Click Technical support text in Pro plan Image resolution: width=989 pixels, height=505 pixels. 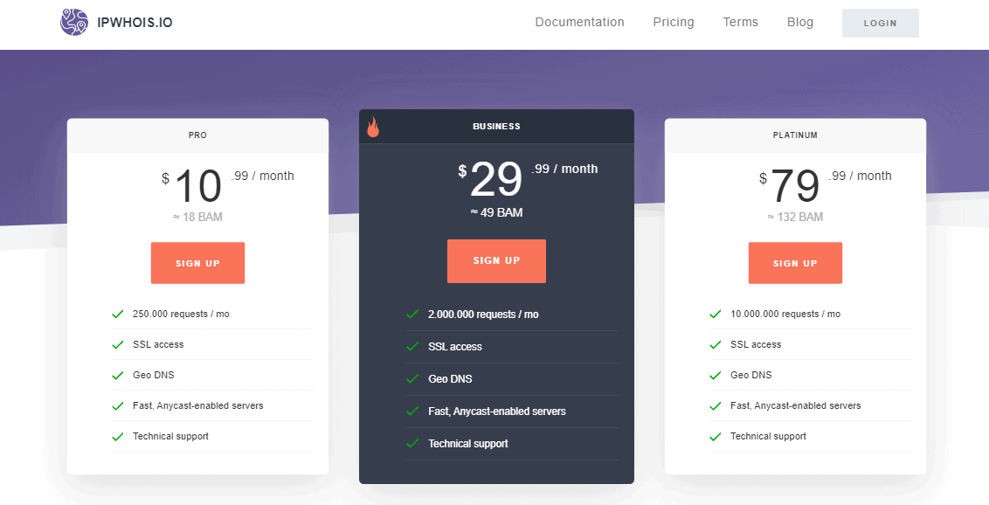(x=170, y=436)
